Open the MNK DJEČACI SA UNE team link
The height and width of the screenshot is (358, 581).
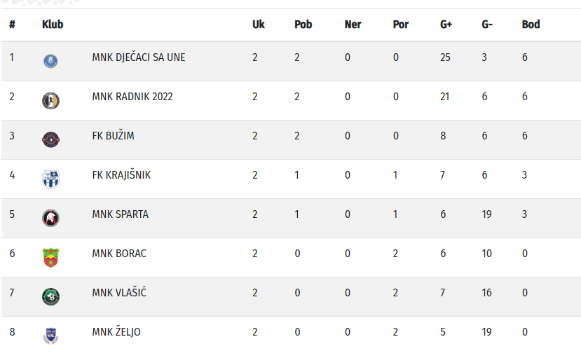coord(139,57)
